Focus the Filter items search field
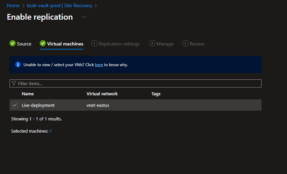 pos(136,83)
